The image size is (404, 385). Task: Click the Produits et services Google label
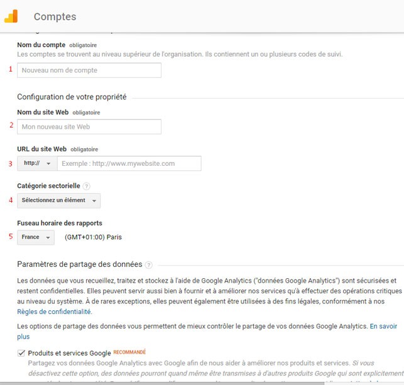click(x=69, y=353)
